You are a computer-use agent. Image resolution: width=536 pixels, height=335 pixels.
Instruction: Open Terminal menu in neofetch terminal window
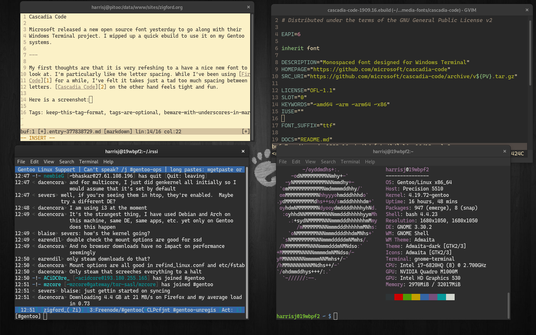[350, 162]
